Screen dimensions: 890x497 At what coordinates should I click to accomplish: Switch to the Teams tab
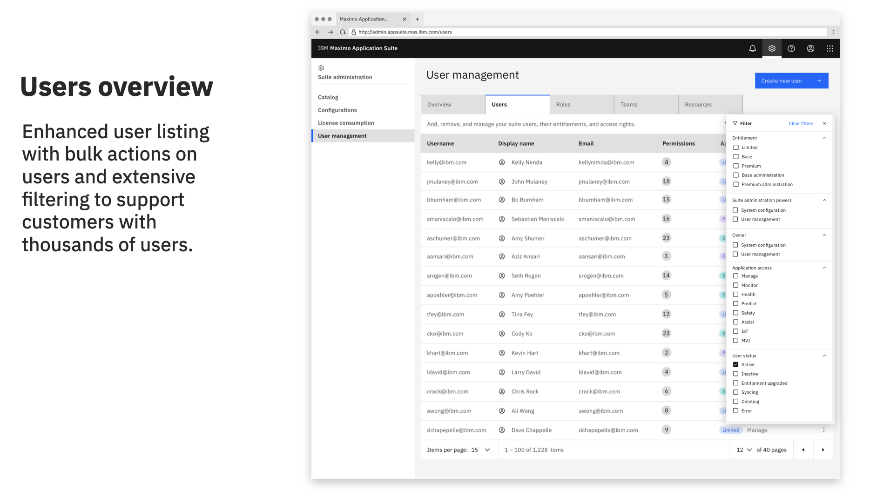click(646, 105)
